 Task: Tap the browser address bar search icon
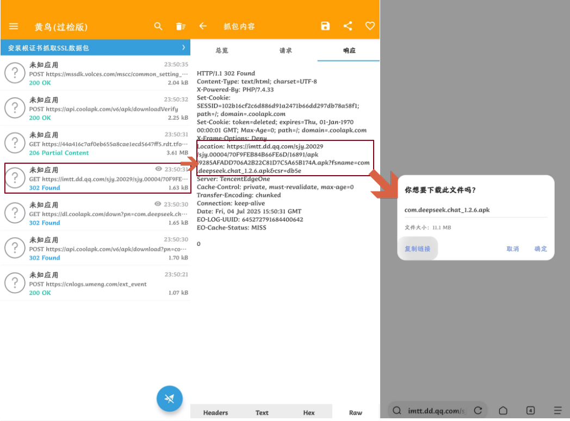(397, 411)
